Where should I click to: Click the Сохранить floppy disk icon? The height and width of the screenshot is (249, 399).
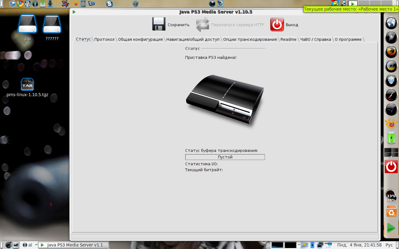click(159, 24)
